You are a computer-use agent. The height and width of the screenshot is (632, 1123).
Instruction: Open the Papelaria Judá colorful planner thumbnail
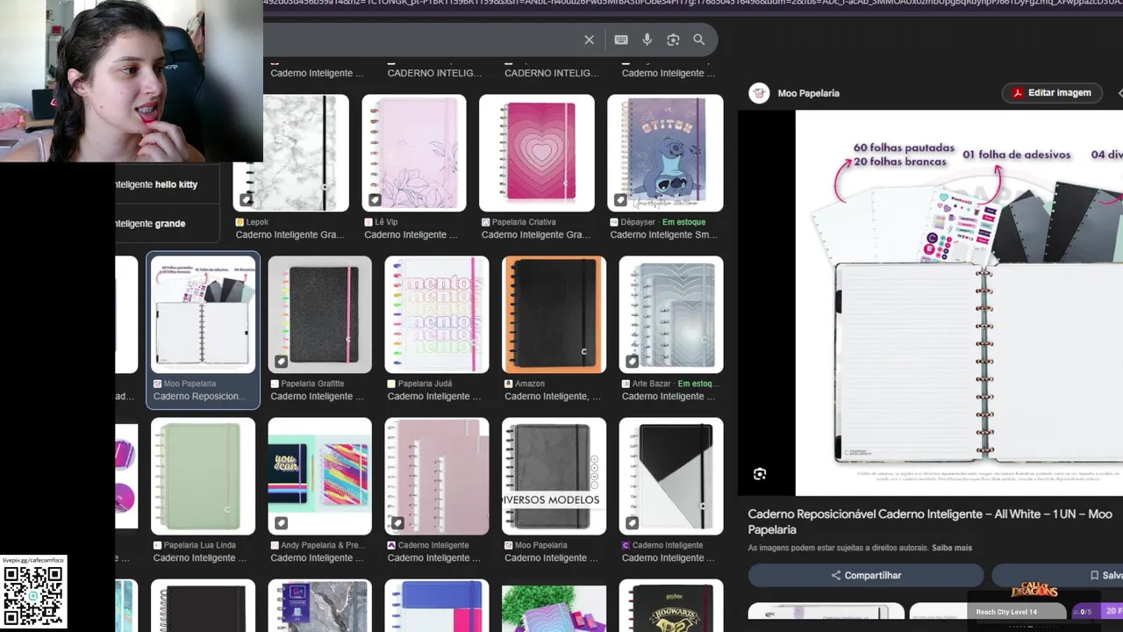(436, 314)
